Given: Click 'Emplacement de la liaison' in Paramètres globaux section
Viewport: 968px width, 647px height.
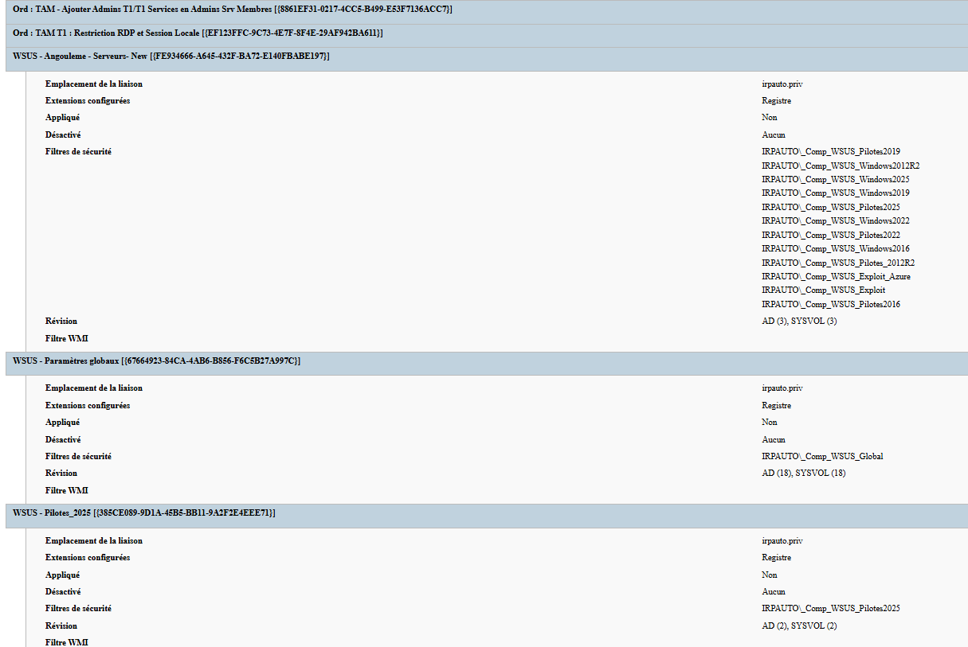Looking at the screenshot, I should click(94, 388).
